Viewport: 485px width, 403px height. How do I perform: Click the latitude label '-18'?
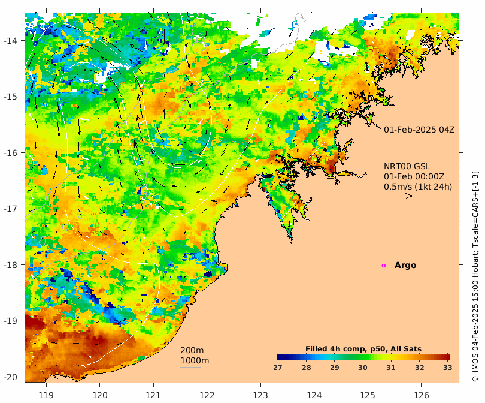click(x=11, y=265)
